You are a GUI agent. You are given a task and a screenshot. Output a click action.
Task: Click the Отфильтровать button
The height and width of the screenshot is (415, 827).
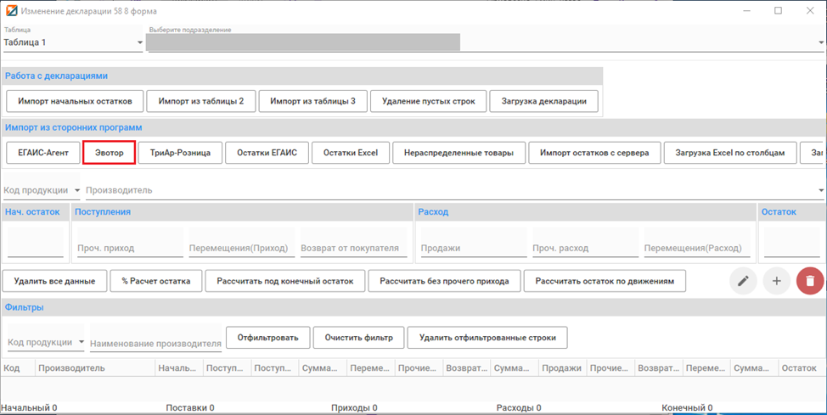[268, 338]
